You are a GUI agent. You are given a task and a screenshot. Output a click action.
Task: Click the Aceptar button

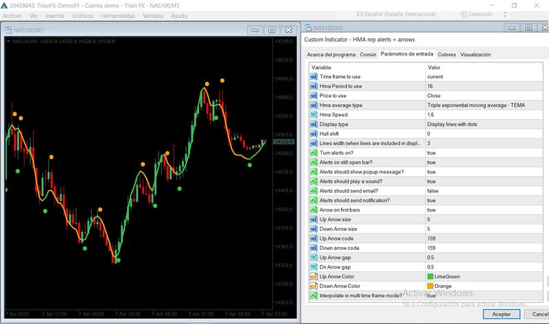pyautogui.click(x=502, y=314)
